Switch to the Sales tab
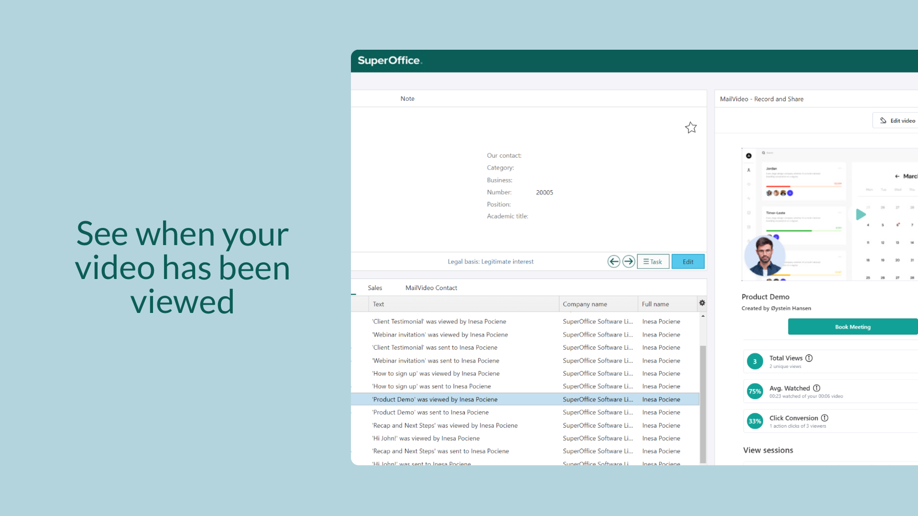918x516 pixels. click(x=375, y=288)
